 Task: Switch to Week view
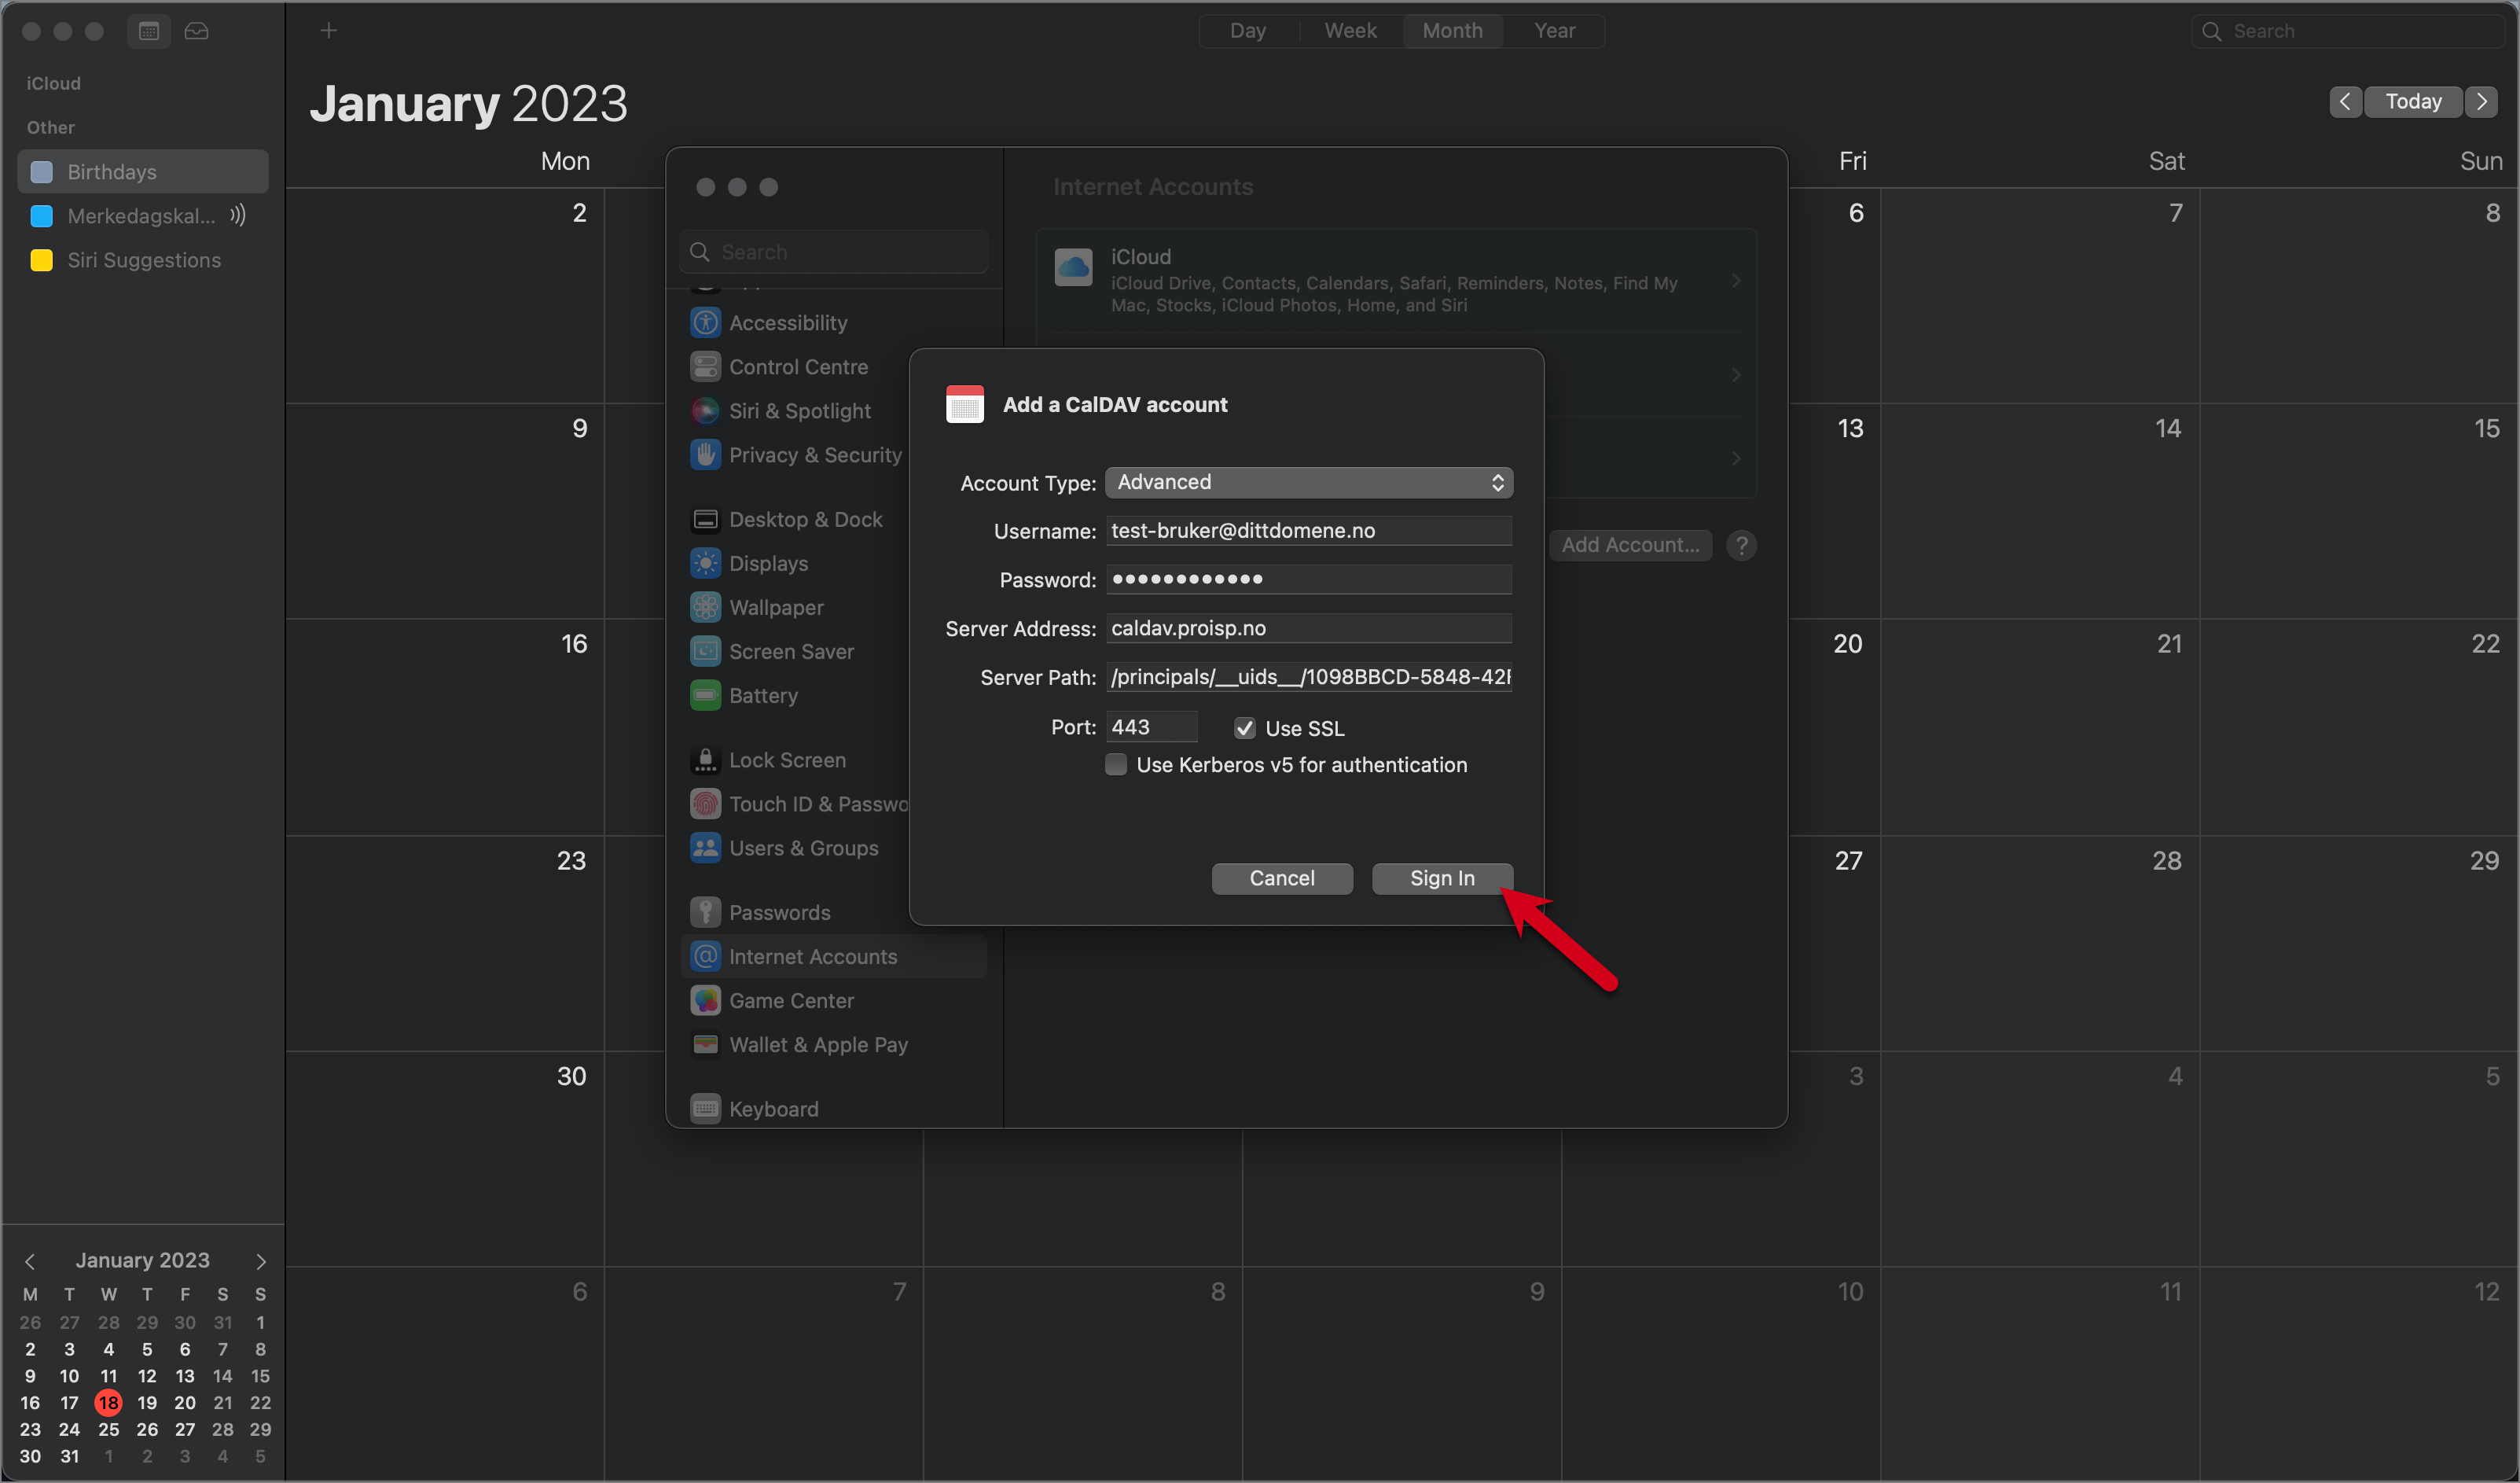click(x=1350, y=31)
